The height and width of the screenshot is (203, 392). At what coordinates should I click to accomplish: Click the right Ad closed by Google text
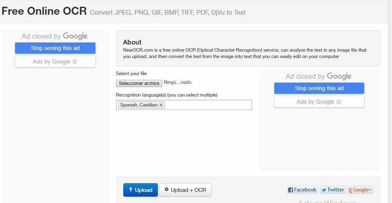point(319,76)
